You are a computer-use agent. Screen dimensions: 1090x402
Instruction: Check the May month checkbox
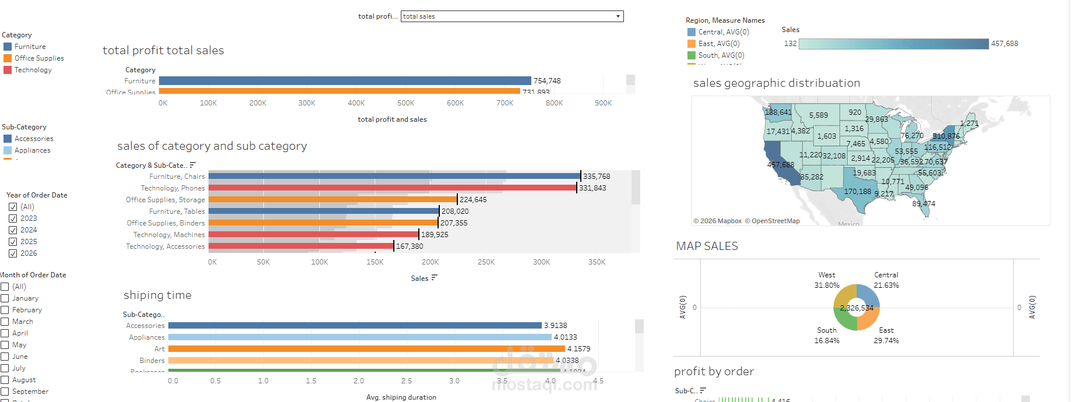coord(5,345)
